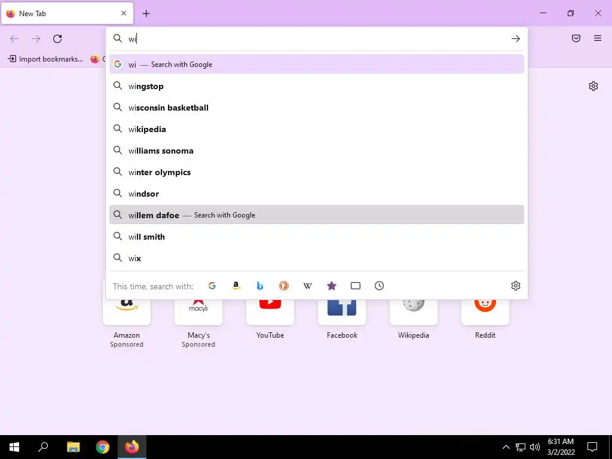Search this time with Bing
This screenshot has height=459, width=612.
pos(259,286)
